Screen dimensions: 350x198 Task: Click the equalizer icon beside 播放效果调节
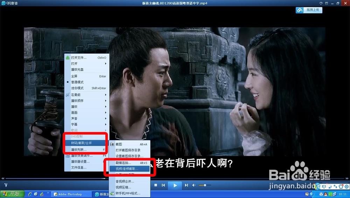point(68,156)
